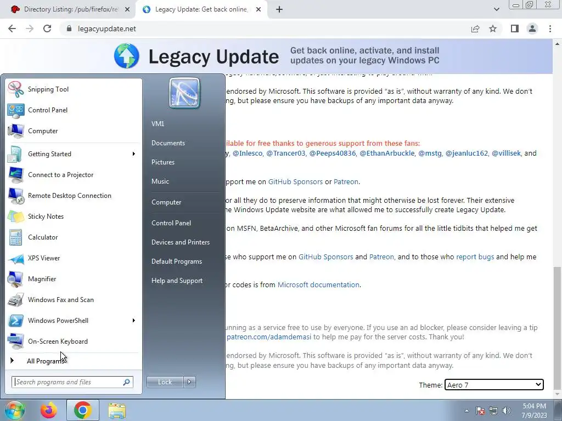Click the user account picture

point(184,93)
